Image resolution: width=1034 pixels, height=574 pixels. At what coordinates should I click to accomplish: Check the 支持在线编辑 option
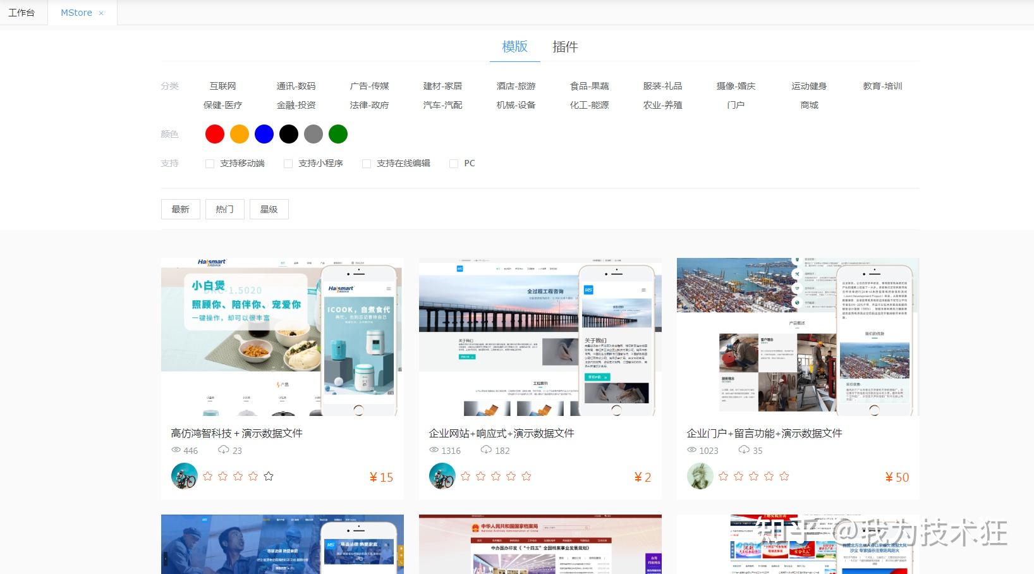[367, 163]
